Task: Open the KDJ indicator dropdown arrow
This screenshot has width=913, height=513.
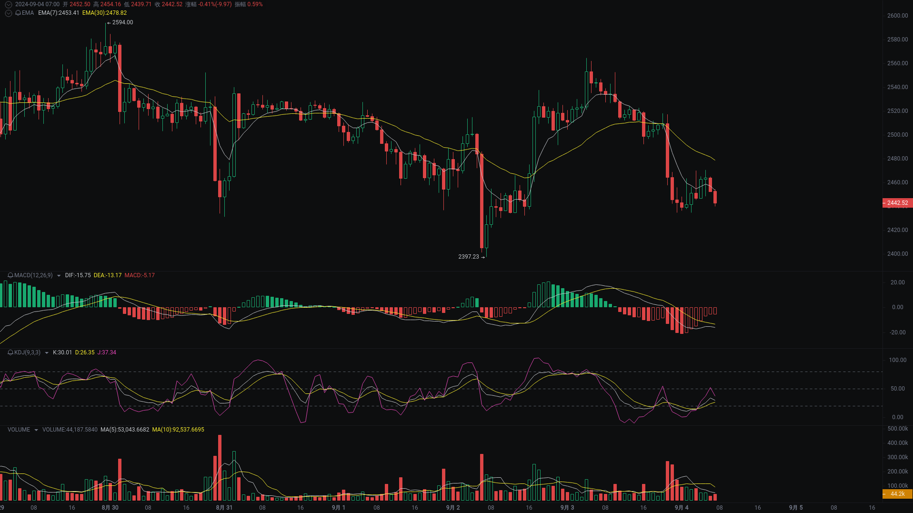Action: pos(46,352)
